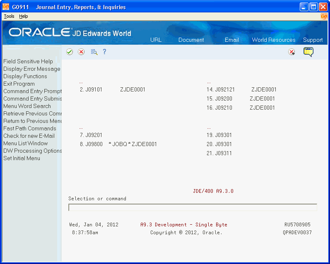The image size is (330, 264).
Task: Select Field Sensitive Help in sidebar
Action: coord(28,61)
